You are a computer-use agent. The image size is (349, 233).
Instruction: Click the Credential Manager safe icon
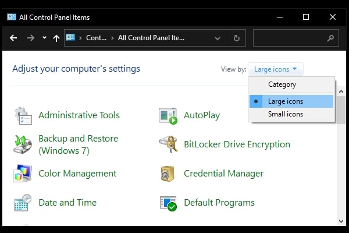point(168,174)
